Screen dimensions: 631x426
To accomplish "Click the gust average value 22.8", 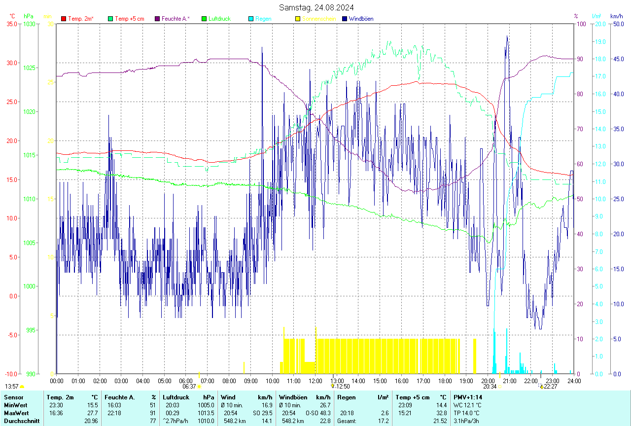I will tap(325, 421).
